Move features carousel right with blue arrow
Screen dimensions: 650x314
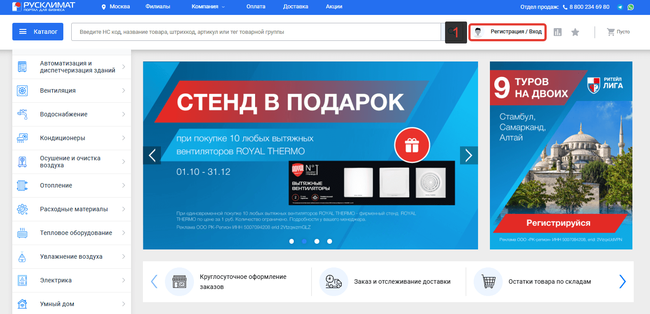click(622, 282)
